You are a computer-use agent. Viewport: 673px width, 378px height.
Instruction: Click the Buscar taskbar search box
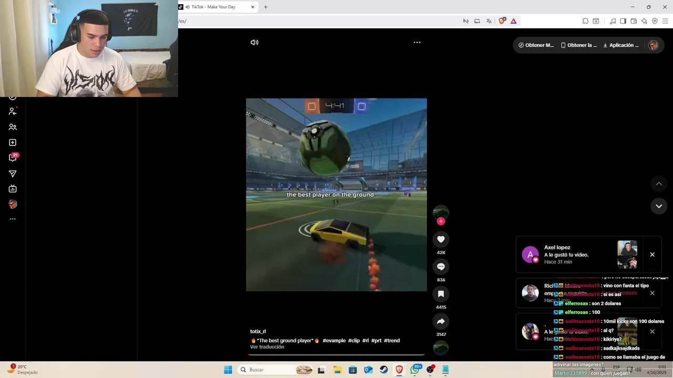(x=276, y=370)
